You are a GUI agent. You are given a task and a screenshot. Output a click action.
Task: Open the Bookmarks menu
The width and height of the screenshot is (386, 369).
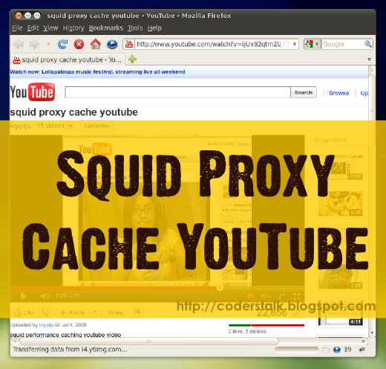click(x=106, y=28)
